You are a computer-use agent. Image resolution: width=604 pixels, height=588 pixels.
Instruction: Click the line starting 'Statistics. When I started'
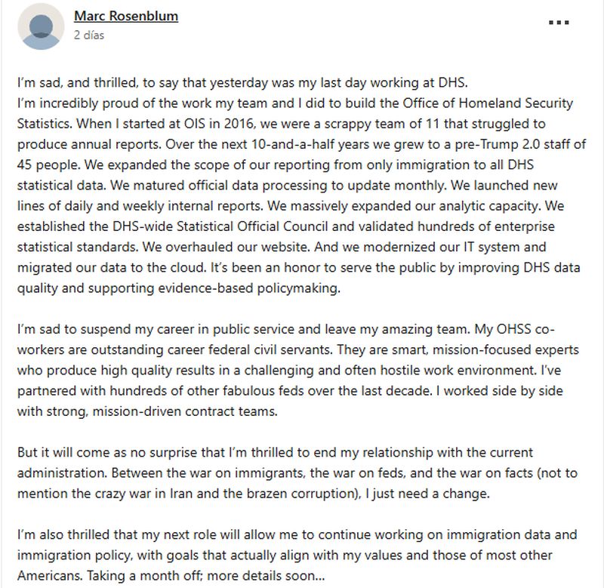point(281,124)
